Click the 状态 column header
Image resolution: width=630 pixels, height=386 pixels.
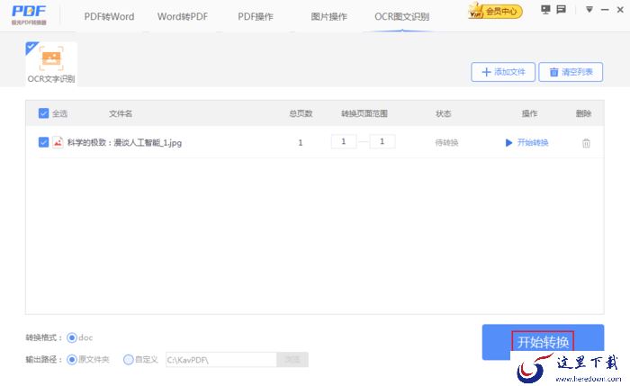click(x=444, y=113)
